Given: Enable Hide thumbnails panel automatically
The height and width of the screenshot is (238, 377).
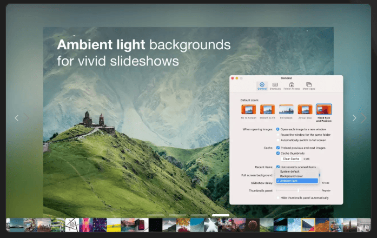Looking at the screenshot, I should pos(277,197).
